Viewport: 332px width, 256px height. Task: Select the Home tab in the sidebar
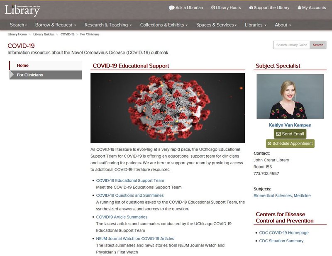pyautogui.click(x=46, y=66)
